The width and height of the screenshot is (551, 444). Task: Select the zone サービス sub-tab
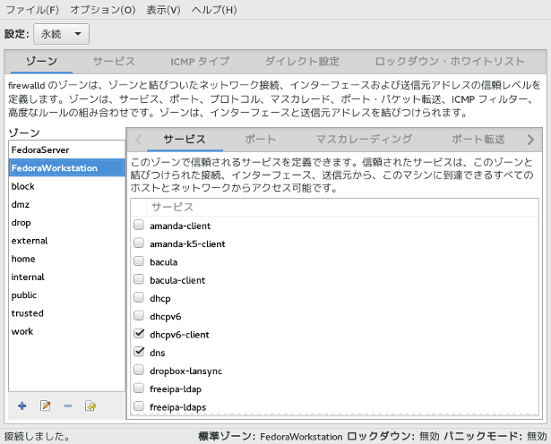(x=185, y=140)
